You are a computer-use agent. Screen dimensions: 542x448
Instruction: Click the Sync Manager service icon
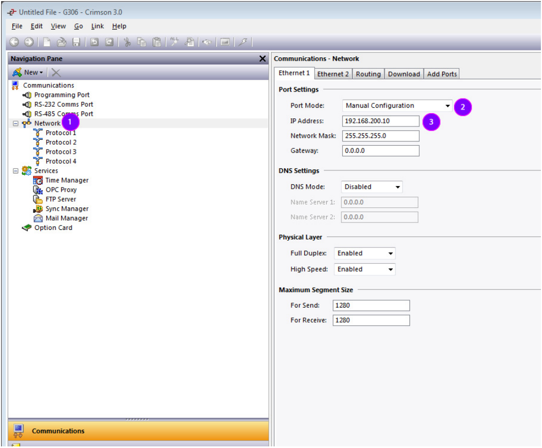(38, 209)
